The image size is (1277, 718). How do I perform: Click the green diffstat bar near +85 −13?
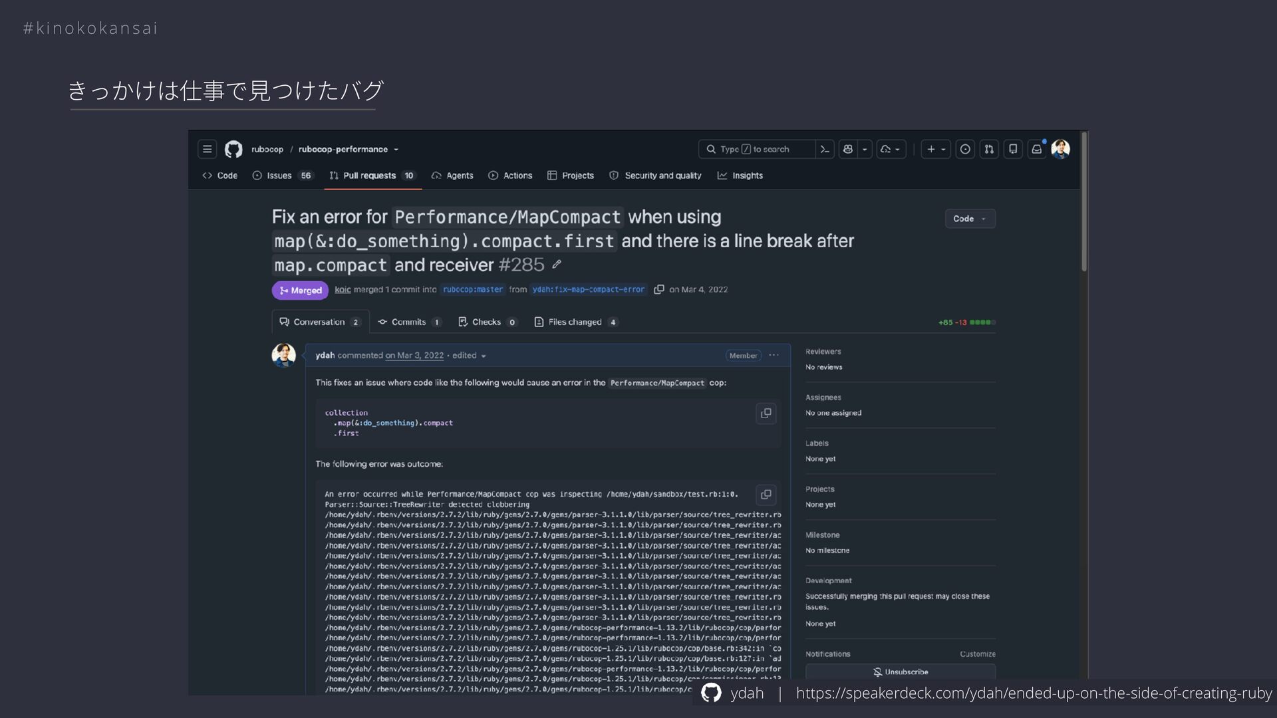point(982,322)
